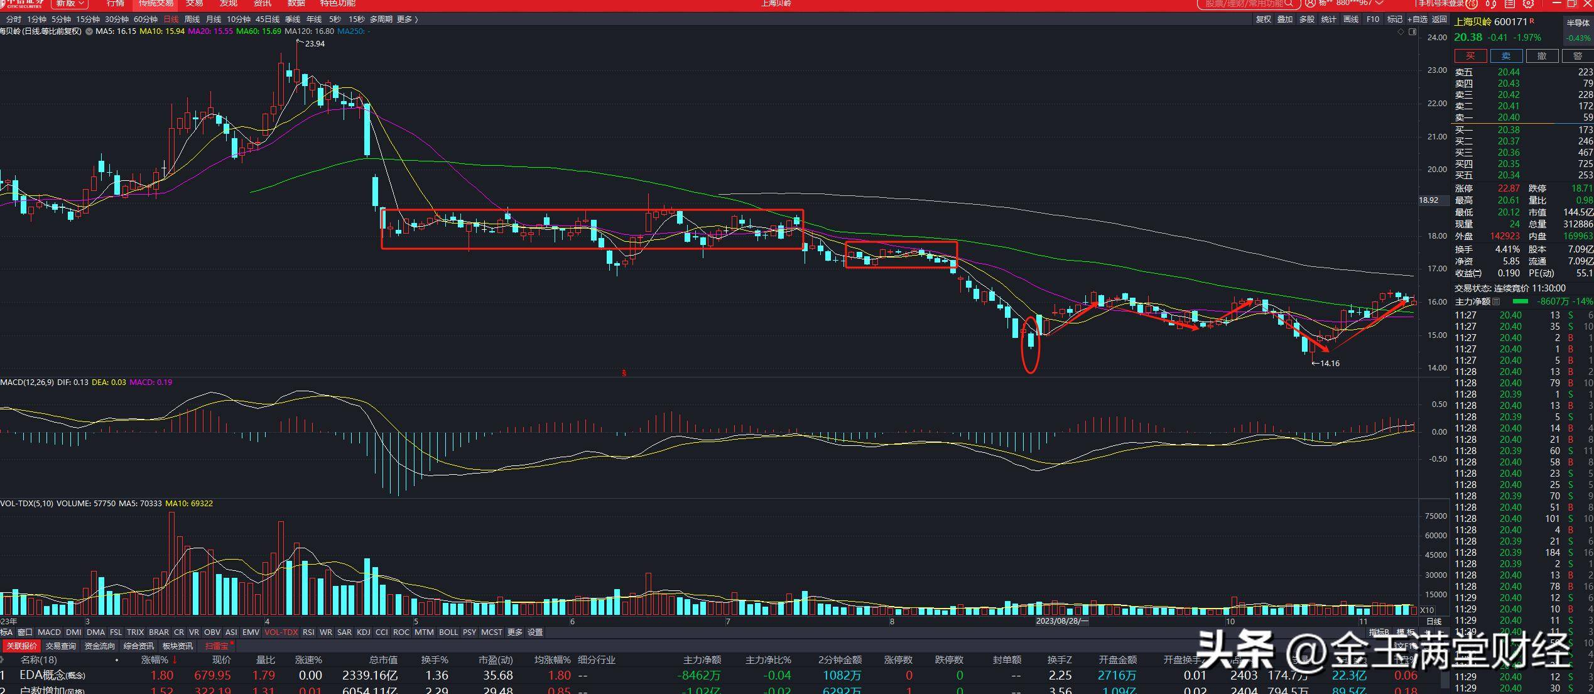Open the 特色功能 menu
The width and height of the screenshot is (1594, 694).
pos(338,4)
